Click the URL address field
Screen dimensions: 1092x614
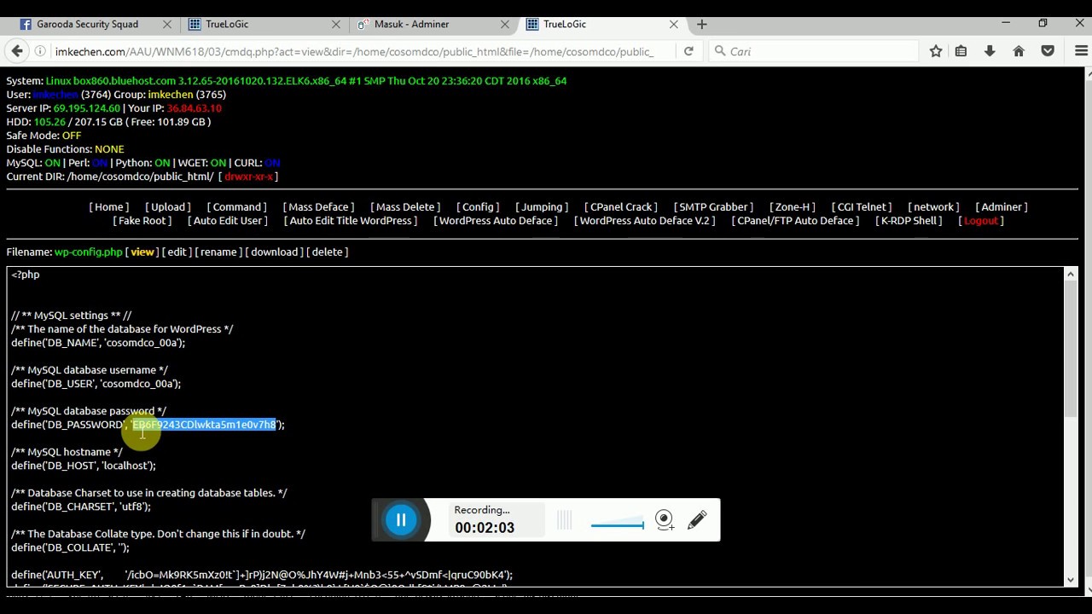click(x=354, y=51)
